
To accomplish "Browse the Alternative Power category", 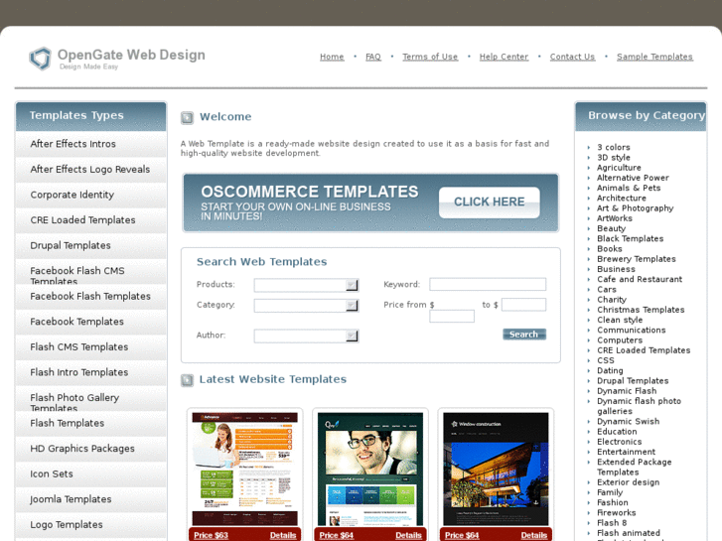I will click(x=633, y=178).
